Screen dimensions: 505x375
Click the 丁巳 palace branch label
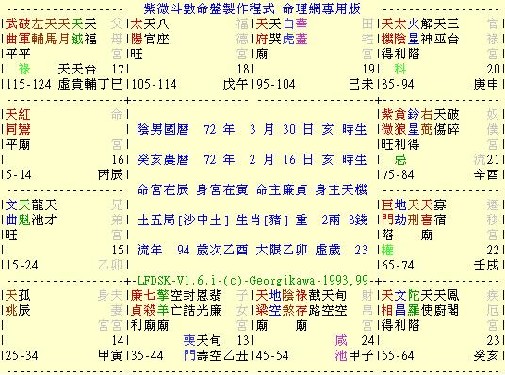(110, 85)
